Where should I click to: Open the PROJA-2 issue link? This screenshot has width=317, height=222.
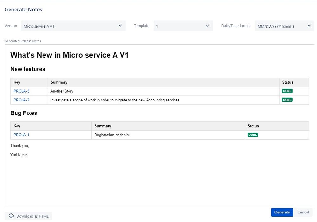click(21, 100)
